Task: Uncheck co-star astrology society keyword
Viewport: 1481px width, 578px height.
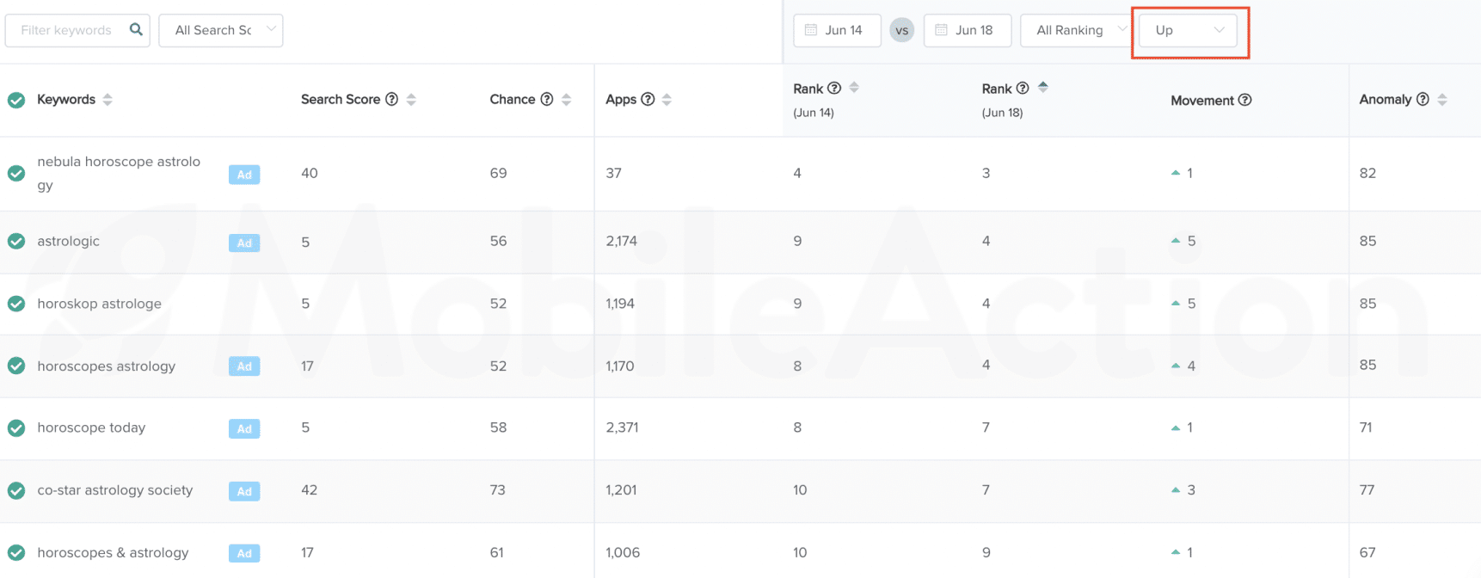Action: 16,490
